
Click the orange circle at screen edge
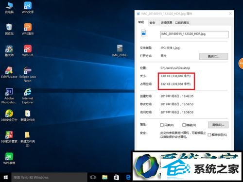tap(241, 64)
